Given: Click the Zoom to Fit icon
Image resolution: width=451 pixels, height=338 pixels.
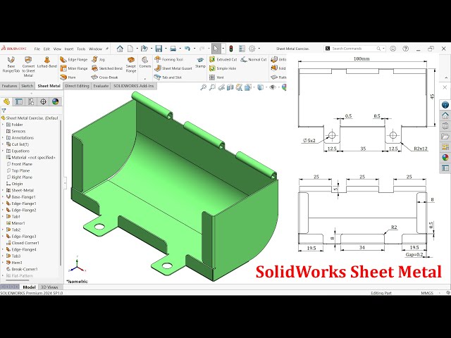Looking at the screenshot, I should click(204, 87).
